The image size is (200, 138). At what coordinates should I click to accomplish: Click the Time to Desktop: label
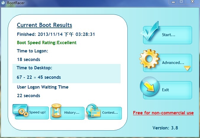coord(34,68)
